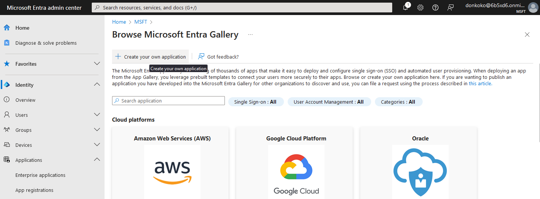Image resolution: width=540 pixels, height=199 pixels.
Task: Click the user account avatar
Action: point(533,8)
